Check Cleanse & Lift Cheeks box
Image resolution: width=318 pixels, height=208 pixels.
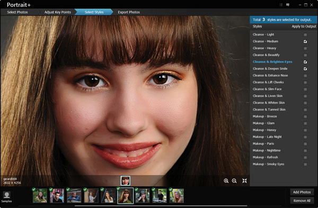(x=305, y=83)
